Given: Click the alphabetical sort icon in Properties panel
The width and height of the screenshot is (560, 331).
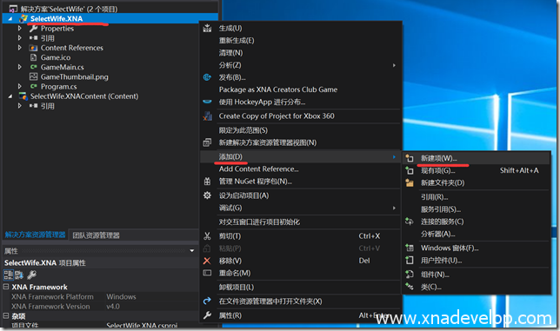Looking at the screenshot, I should 19,275.
